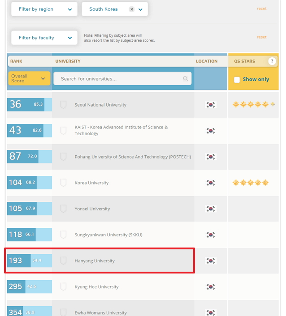Open Sungkyunkwan University (SKKU) link
Viewport: 286px width, 316px height.
click(108, 235)
